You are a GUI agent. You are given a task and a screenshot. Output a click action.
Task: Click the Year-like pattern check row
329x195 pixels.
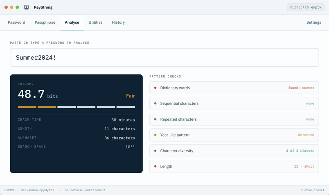tap(234, 135)
